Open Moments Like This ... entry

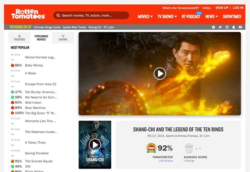coord(41,121)
